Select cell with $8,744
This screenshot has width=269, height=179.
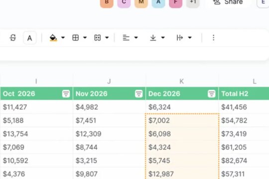click(109, 147)
